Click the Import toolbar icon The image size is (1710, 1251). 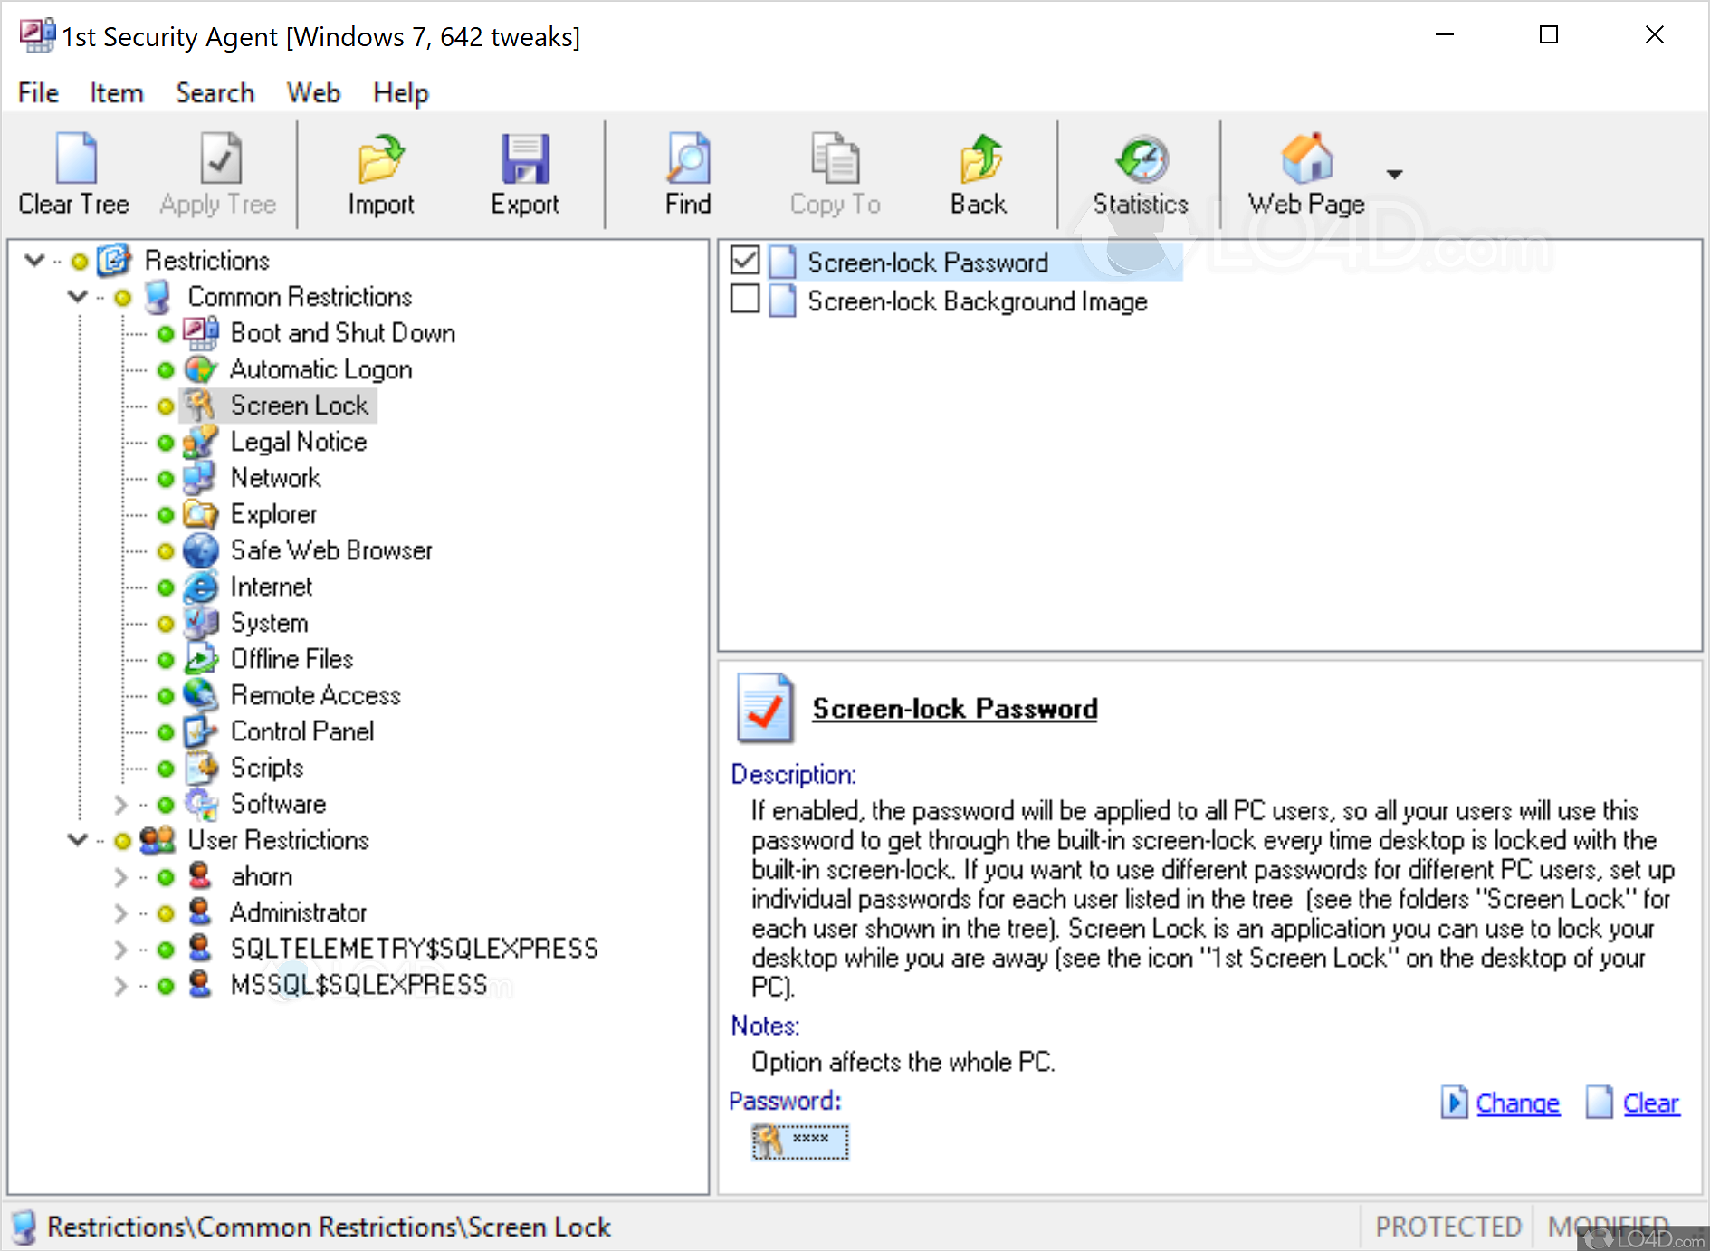[x=381, y=158]
